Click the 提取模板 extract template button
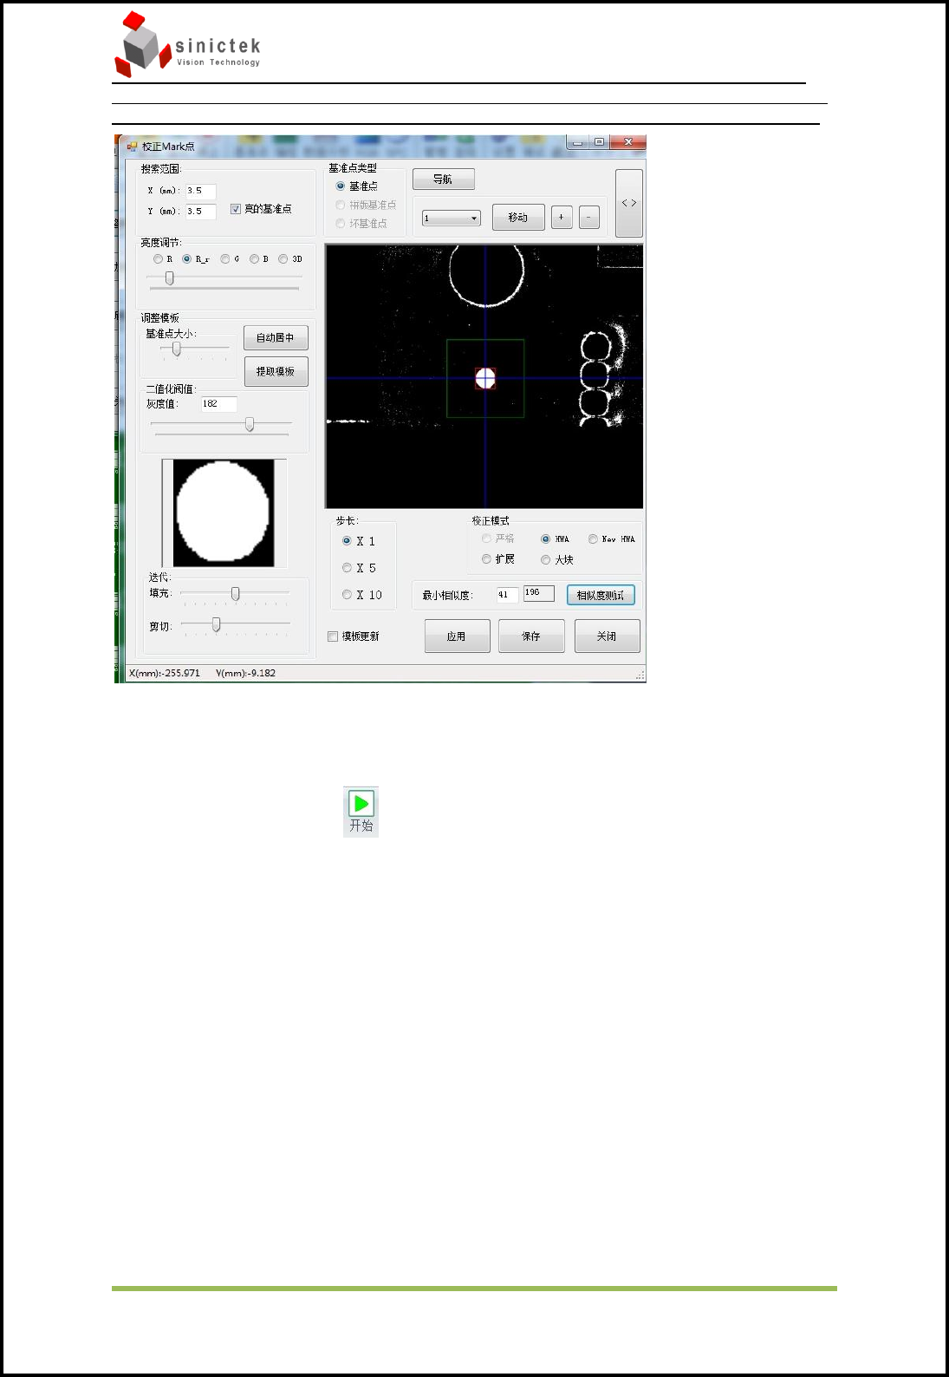 [x=276, y=371]
